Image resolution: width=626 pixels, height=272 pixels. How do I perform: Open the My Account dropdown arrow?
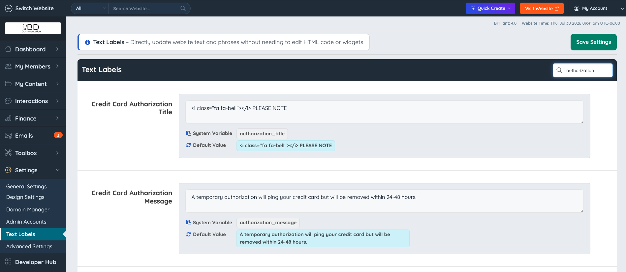tap(622, 9)
